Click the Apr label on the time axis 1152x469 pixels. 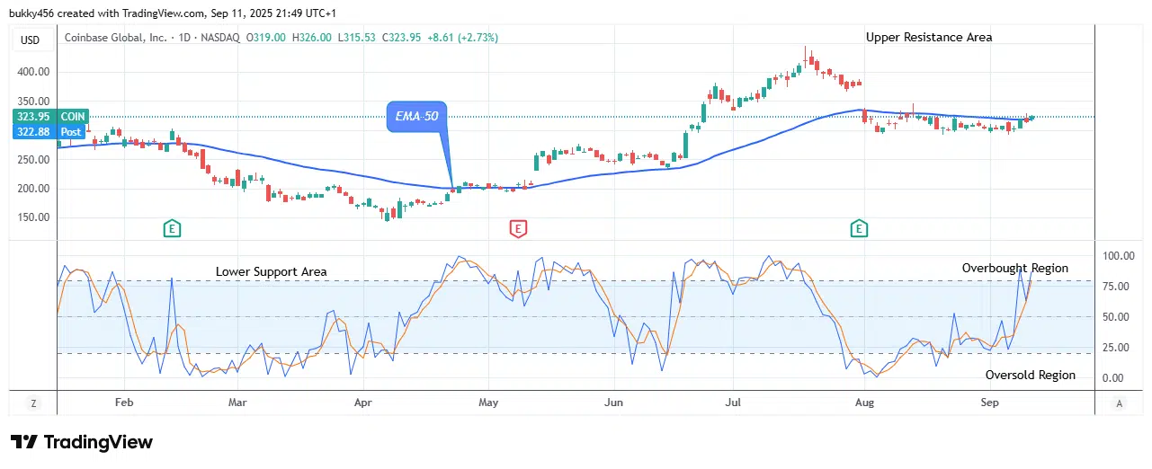363,403
